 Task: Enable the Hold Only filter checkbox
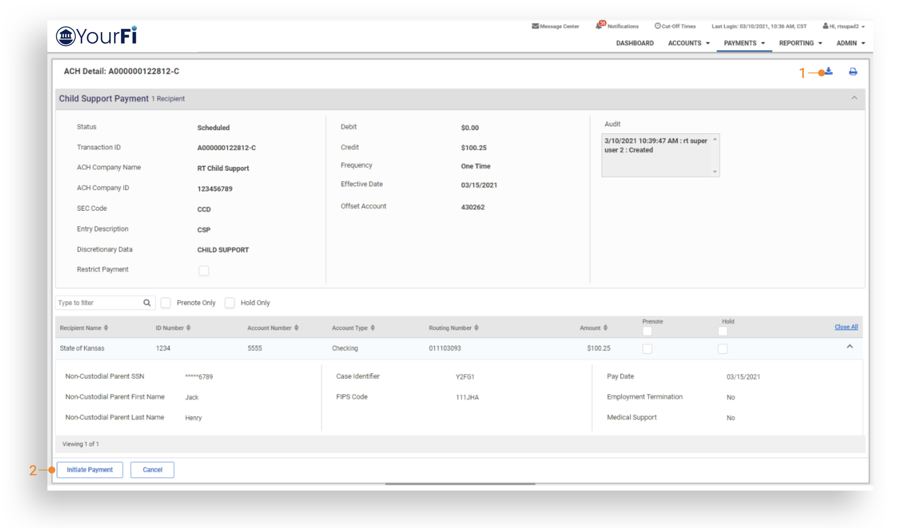[x=230, y=302]
